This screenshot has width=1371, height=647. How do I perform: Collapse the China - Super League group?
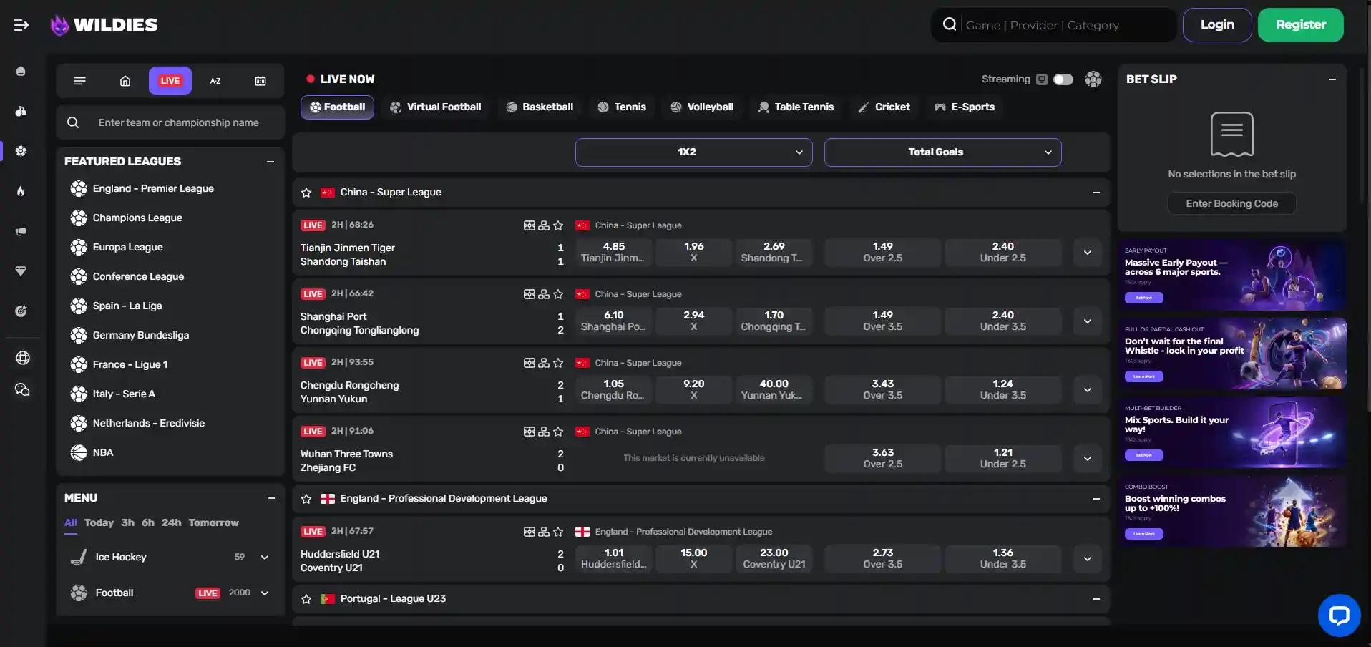1096,193
